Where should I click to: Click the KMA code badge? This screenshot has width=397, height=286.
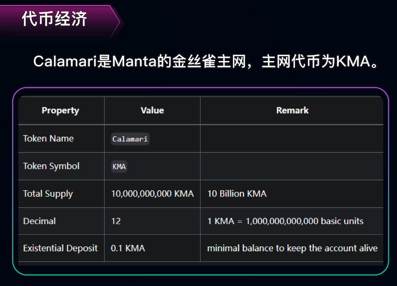pyautogui.click(x=119, y=166)
